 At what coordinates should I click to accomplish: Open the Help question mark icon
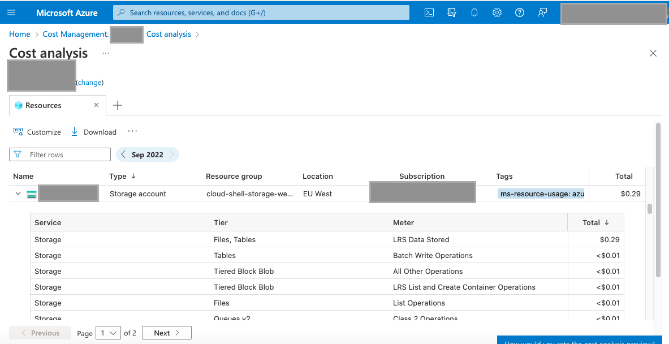click(x=520, y=12)
